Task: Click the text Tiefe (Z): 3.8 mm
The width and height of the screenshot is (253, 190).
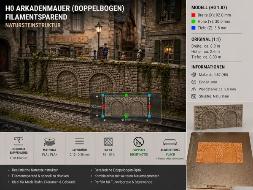Action: pos(213,28)
